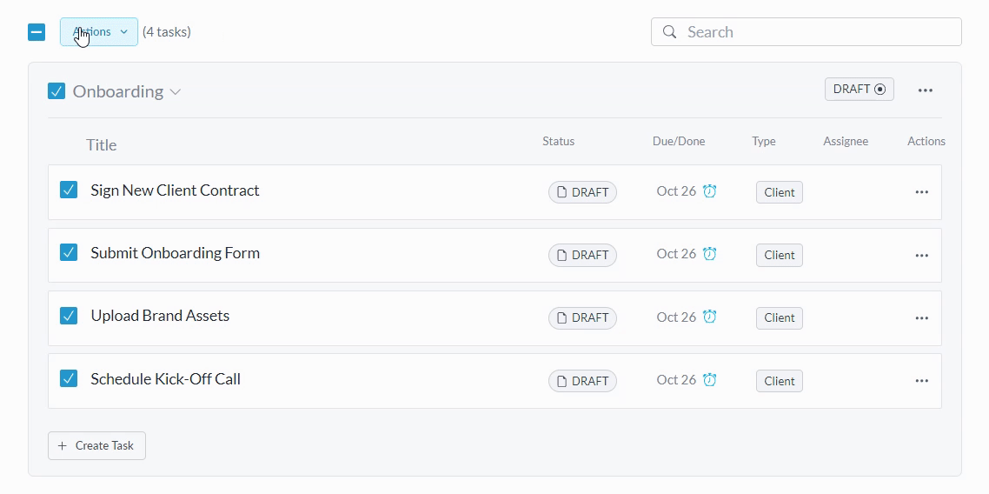989x494 pixels.
Task: Open the Schedule Kick-Off Call task title
Action: (165, 379)
